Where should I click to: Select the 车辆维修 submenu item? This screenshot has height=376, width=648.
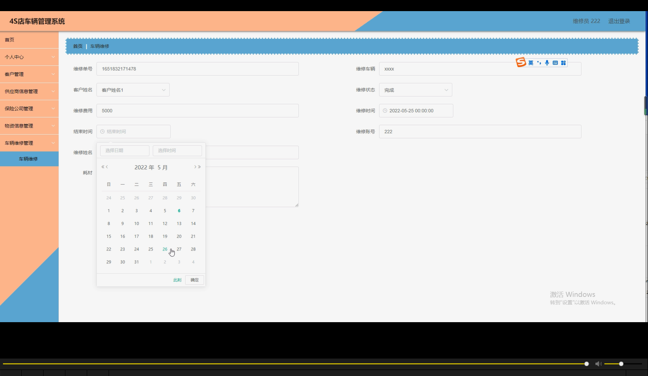click(x=29, y=159)
